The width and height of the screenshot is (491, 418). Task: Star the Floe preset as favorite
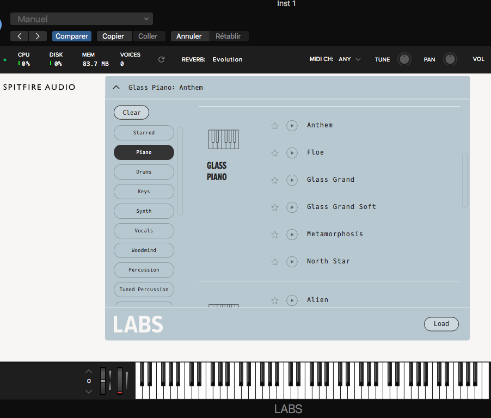tap(274, 153)
